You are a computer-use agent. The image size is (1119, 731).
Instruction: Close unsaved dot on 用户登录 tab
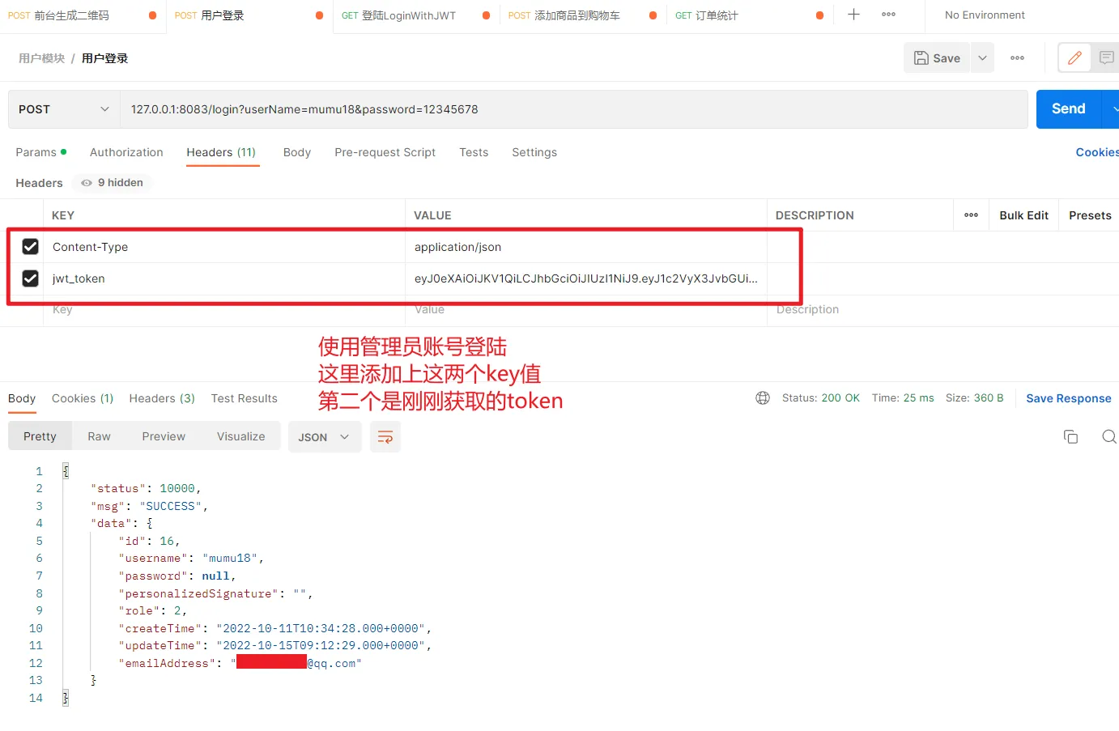coord(319,15)
